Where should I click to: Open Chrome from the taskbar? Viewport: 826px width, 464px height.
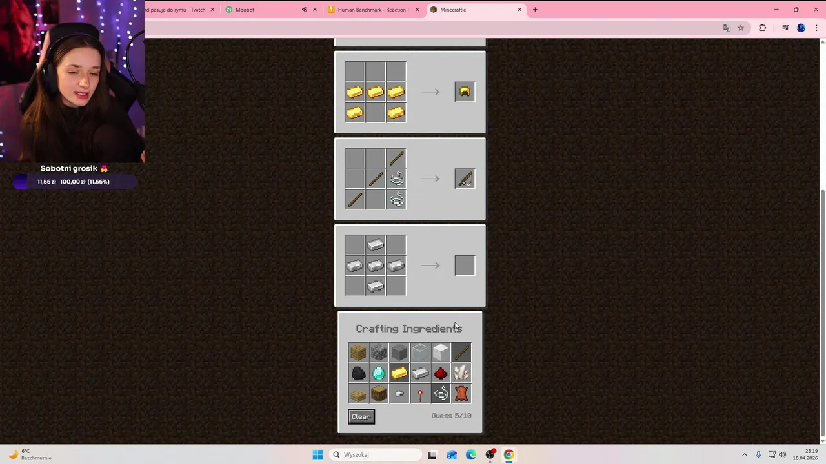509,455
